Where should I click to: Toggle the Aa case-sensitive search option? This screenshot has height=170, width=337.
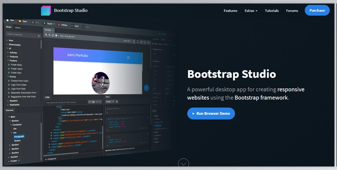coord(93,102)
